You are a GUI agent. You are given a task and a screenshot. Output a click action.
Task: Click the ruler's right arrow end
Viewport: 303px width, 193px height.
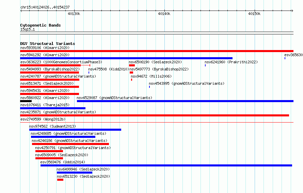[x=292, y=11]
